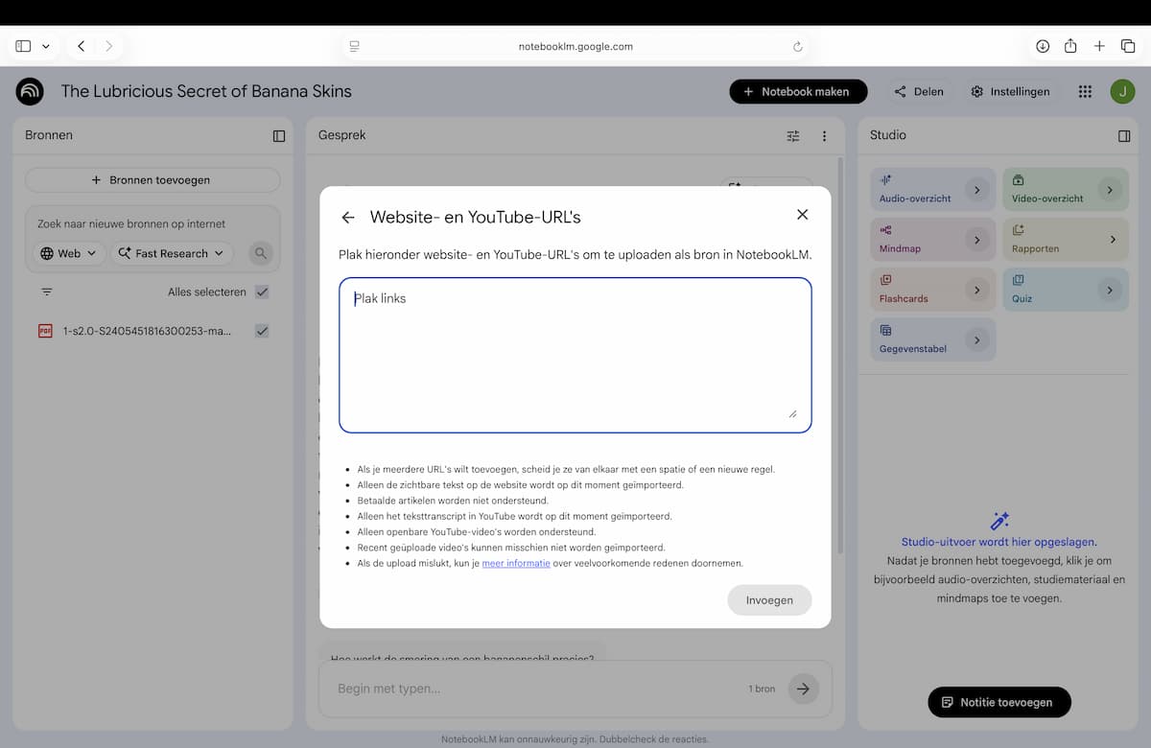The height and width of the screenshot is (748, 1151).
Task: Click Safari sidebar toggle icon
Action: pyautogui.click(x=23, y=46)
